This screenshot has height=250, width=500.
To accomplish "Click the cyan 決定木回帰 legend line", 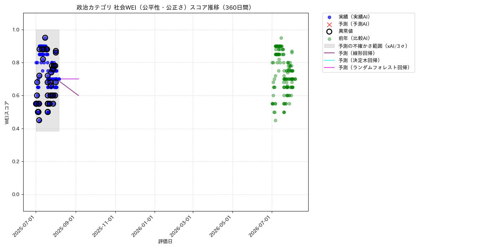I will tap(329, 60).
